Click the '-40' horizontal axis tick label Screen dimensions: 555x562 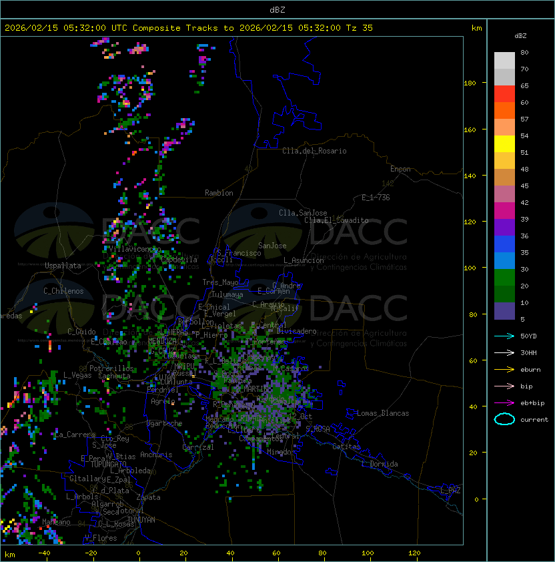click(44, 553)
